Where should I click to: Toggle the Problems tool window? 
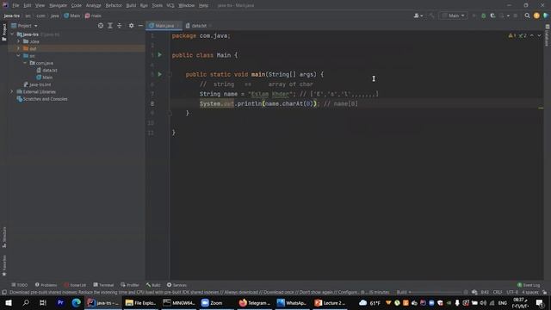(46, 285)
